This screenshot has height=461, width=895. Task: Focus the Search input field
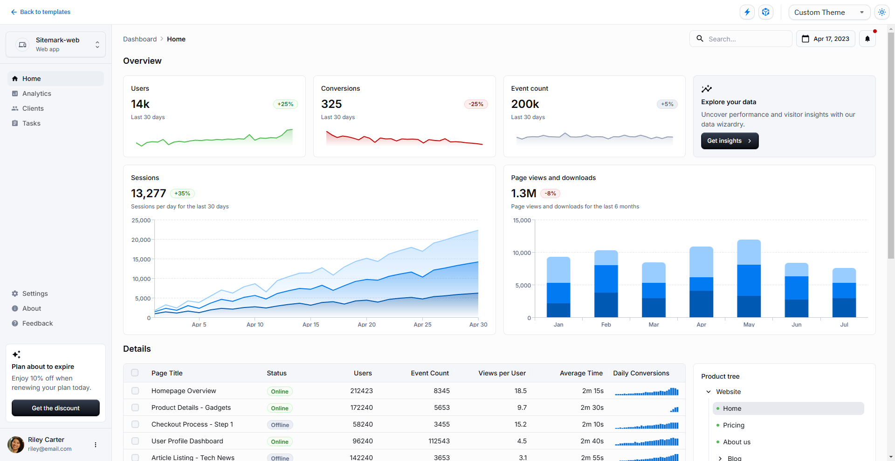[741, 39]
